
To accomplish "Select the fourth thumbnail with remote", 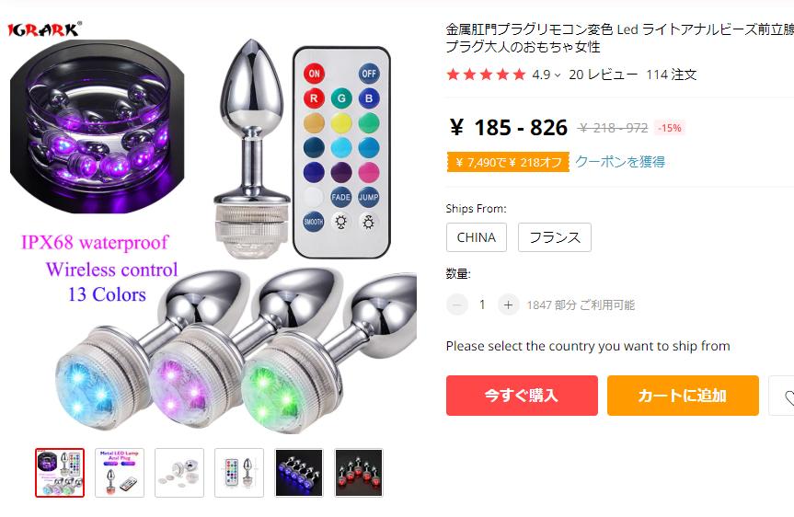I will point(239,473).
